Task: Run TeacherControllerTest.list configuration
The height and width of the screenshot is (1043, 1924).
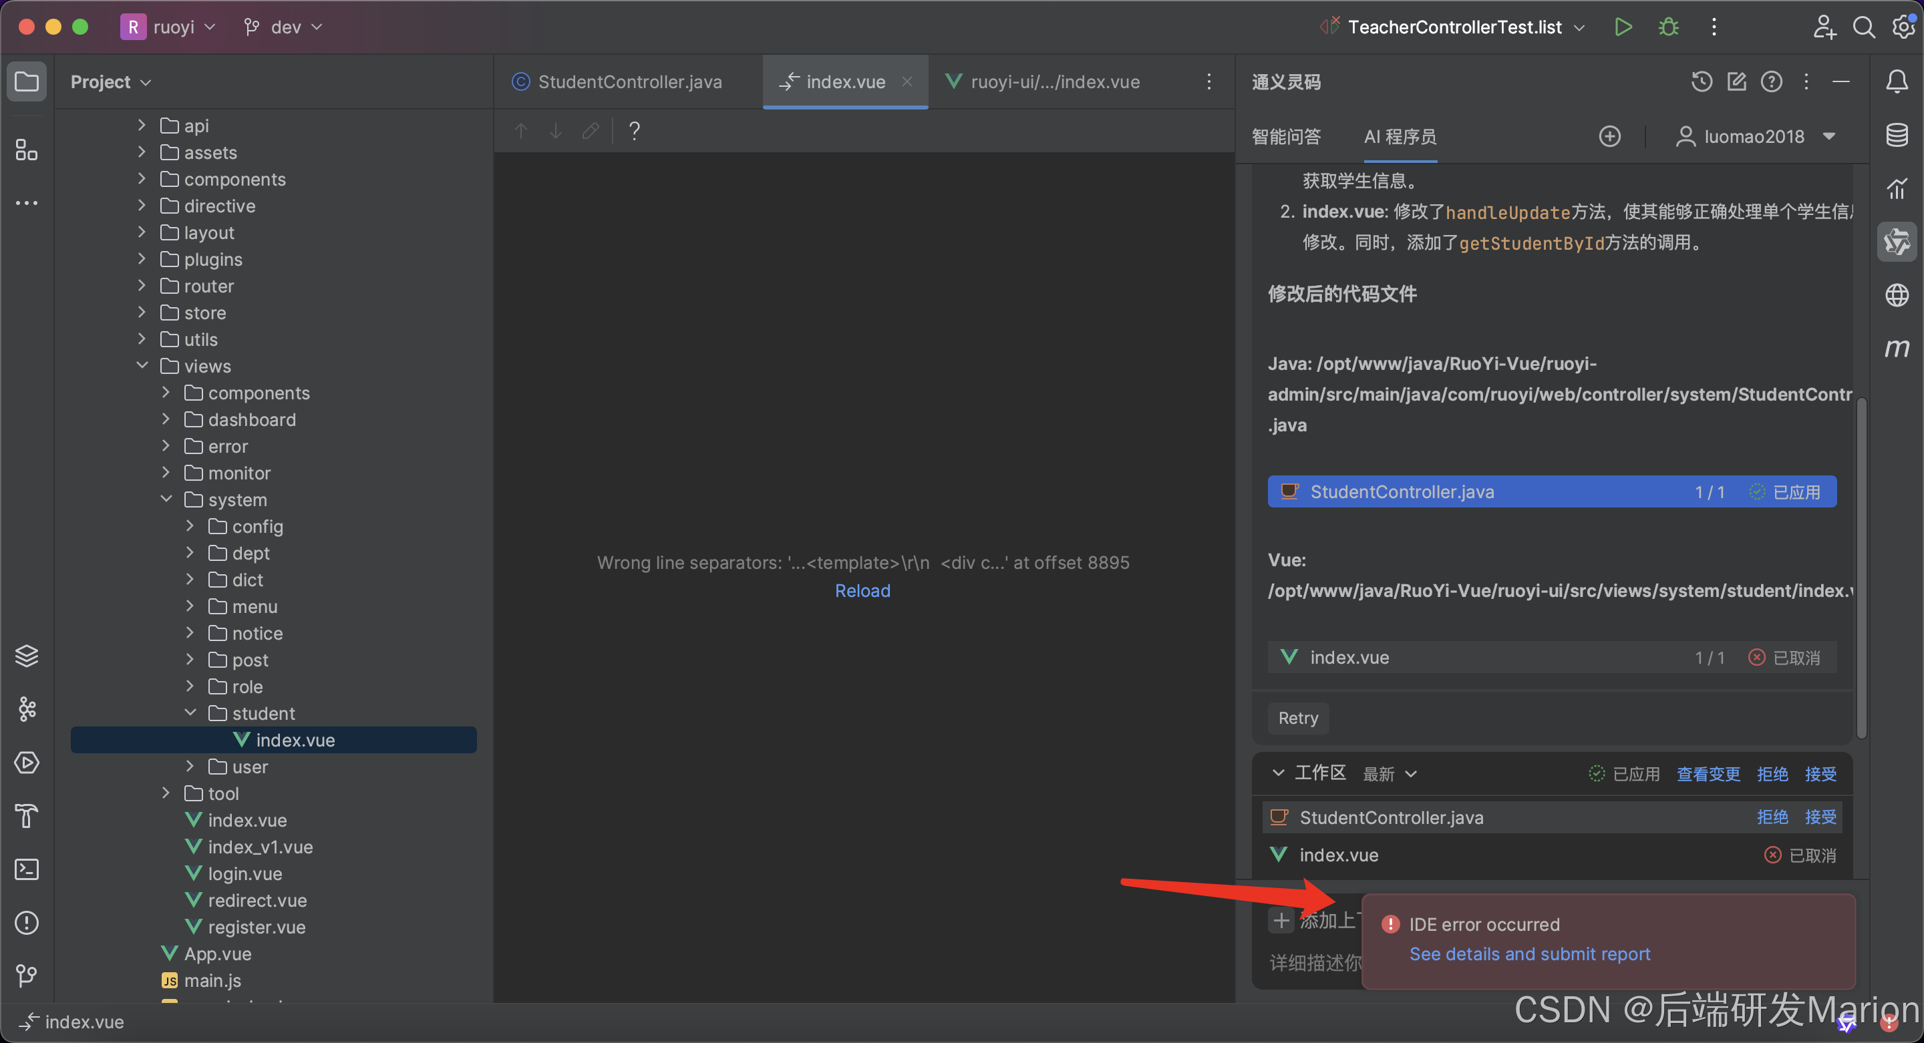Action: (1622, 27)
